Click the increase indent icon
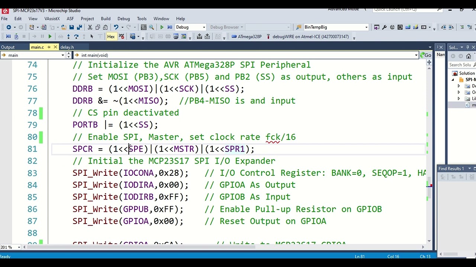The image size is (476, 267). (451, 27)
